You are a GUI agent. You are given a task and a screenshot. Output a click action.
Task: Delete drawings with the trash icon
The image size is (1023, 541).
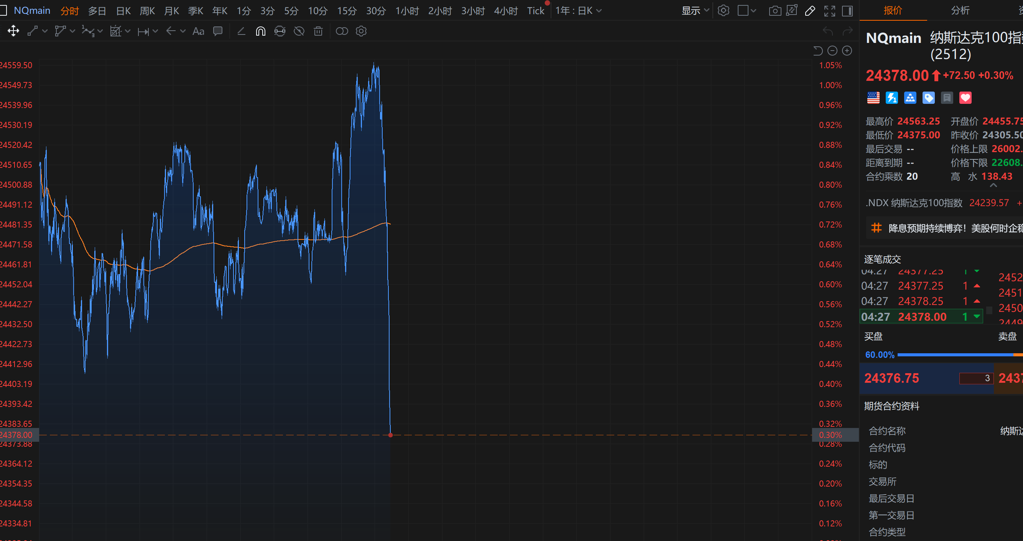pyautogui.click(x=318, y=31)
